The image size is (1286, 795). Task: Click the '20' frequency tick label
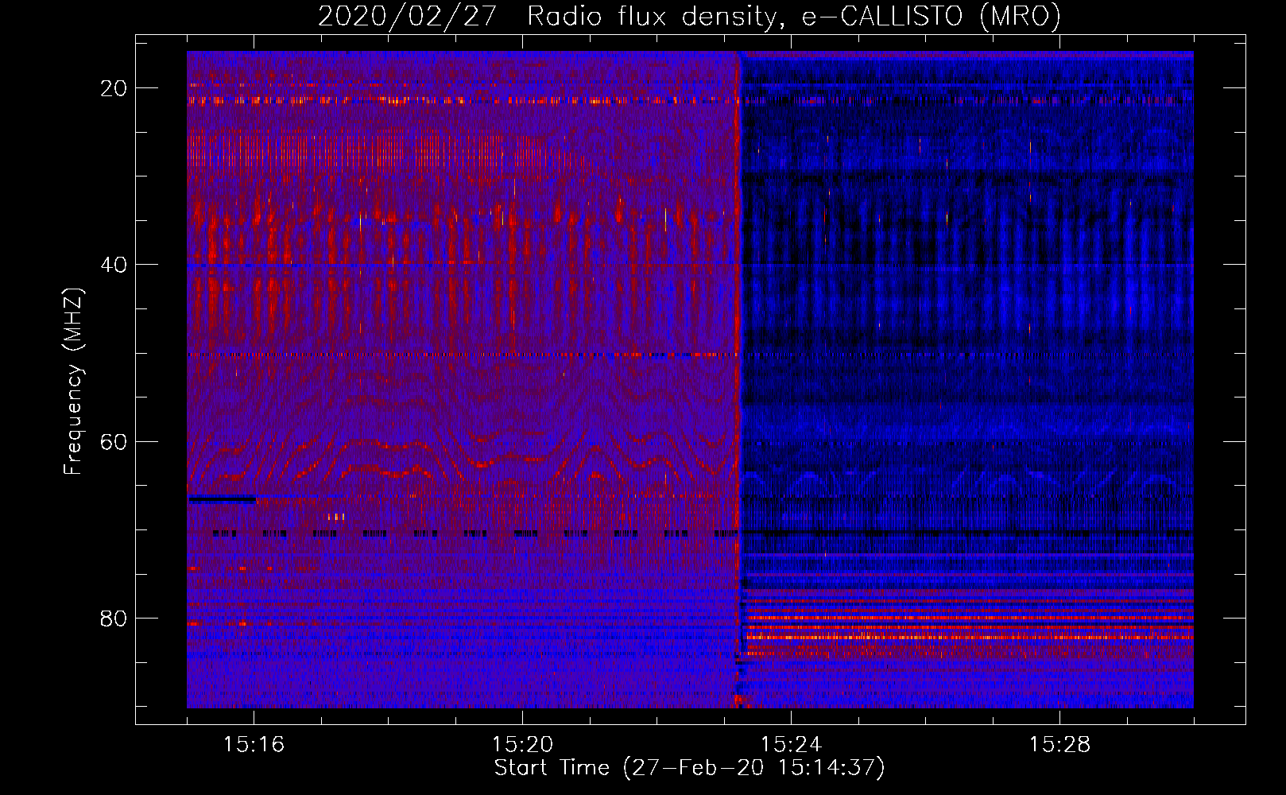click(114, 88)
